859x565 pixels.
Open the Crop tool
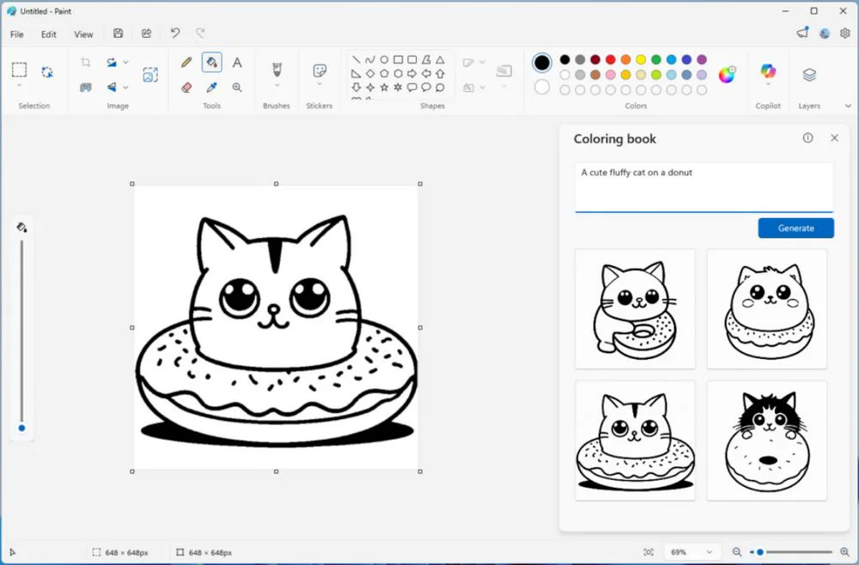(x=85, y=61)
